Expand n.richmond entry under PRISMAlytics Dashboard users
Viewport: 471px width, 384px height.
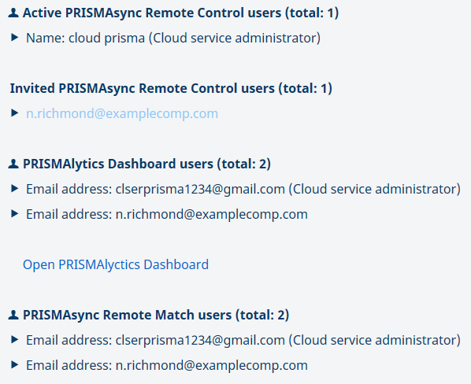(14, 214)
